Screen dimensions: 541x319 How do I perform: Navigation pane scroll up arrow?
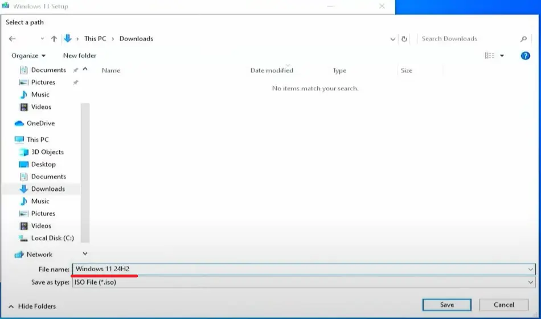click(85, 69)
